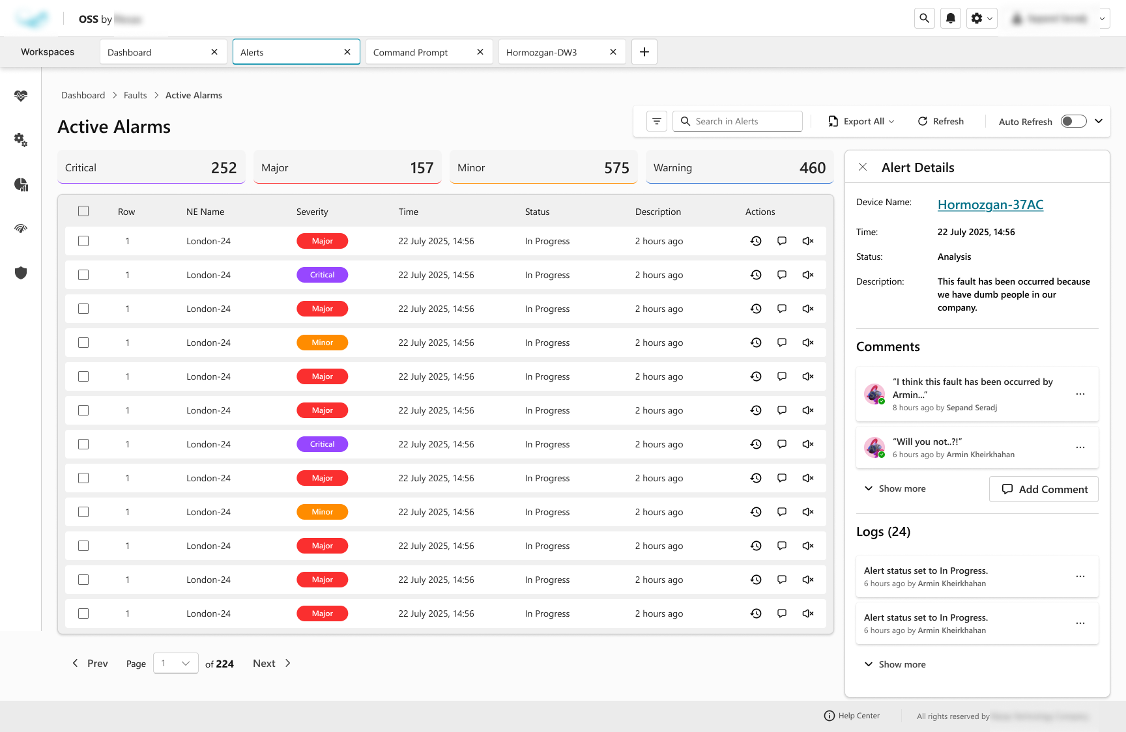Open the comment icon on the second row
This screenshot has height=732, width=1126.
[x=782, y=275]
